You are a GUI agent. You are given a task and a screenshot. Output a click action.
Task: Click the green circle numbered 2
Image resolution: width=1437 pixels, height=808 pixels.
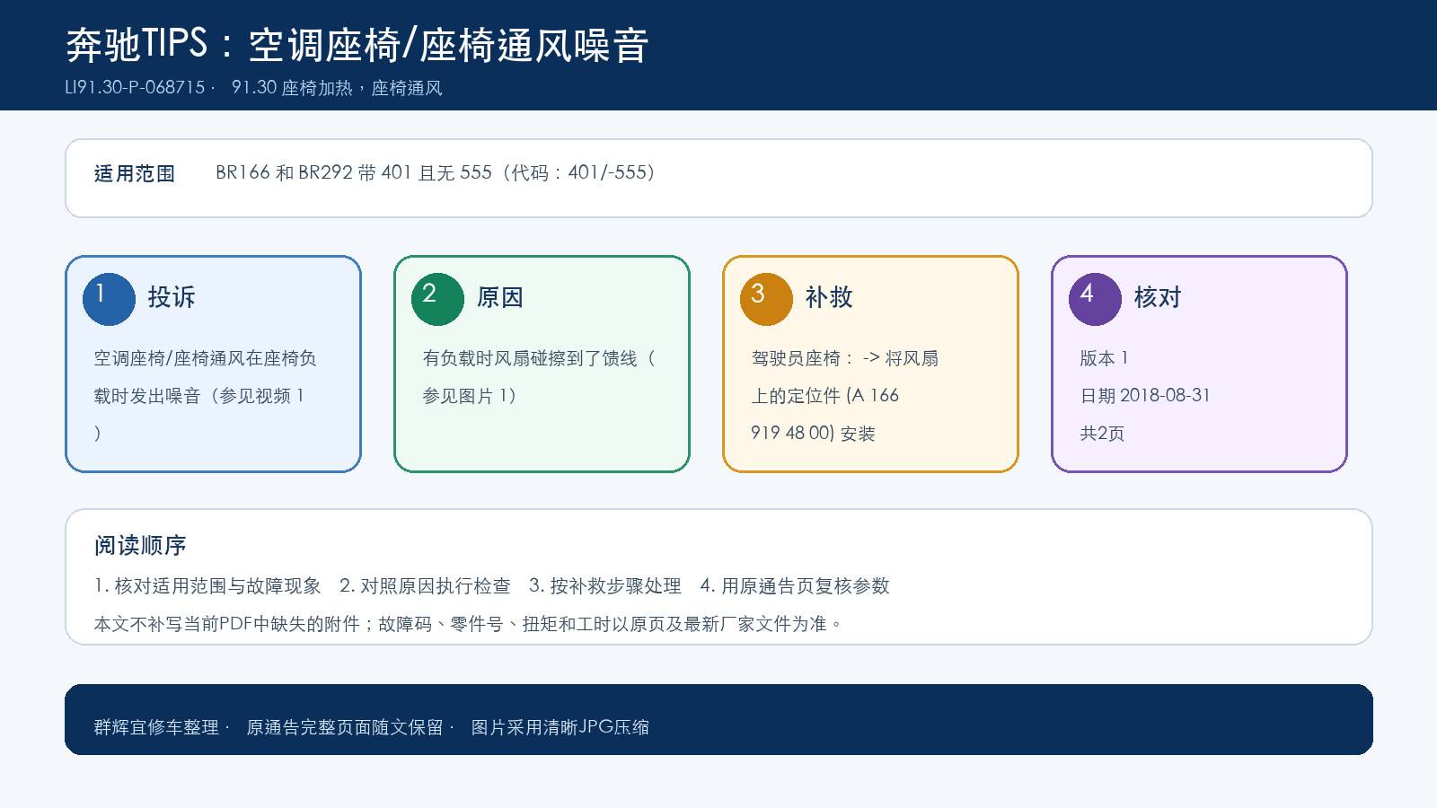(437, 299)
